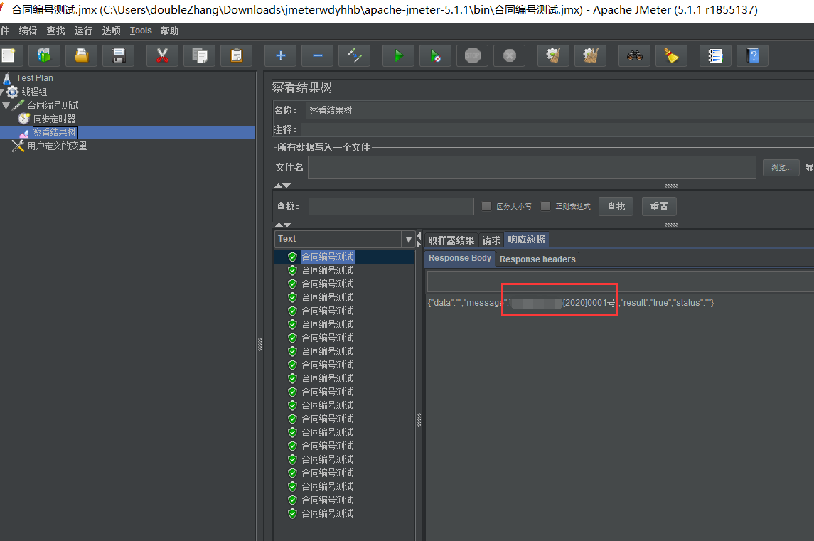Viewport: 814px width, 541px height.
Task: Open Help question mark icon
Action: pos(753,55)
